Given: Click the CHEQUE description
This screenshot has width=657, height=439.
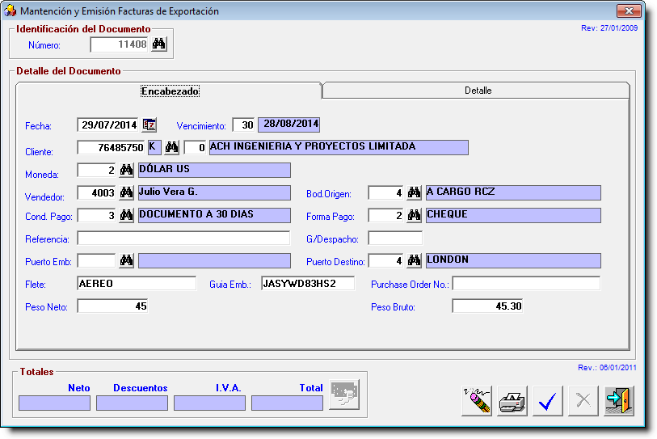Looking at the screenshot, I should (513, 215).
